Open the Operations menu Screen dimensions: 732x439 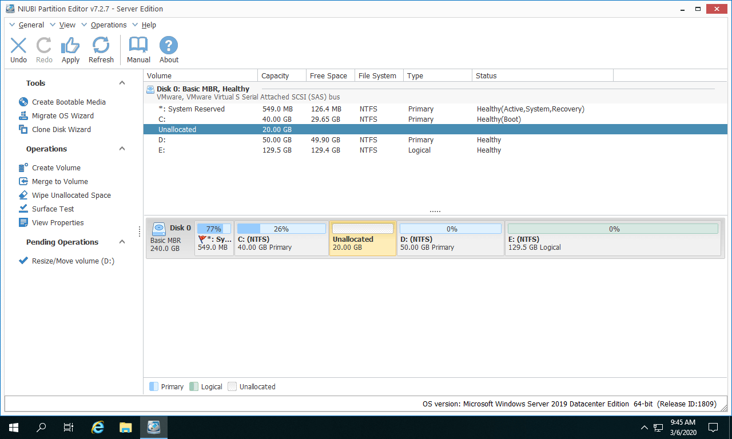tap(108, 25)
